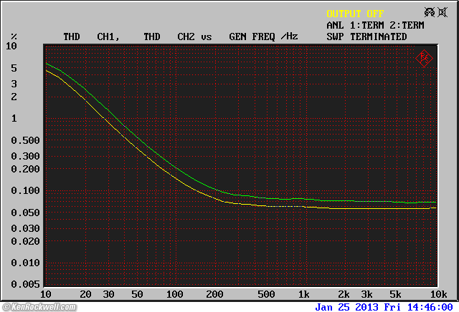Click the x-axis frequency label 10k

click(x=438, y=294)
